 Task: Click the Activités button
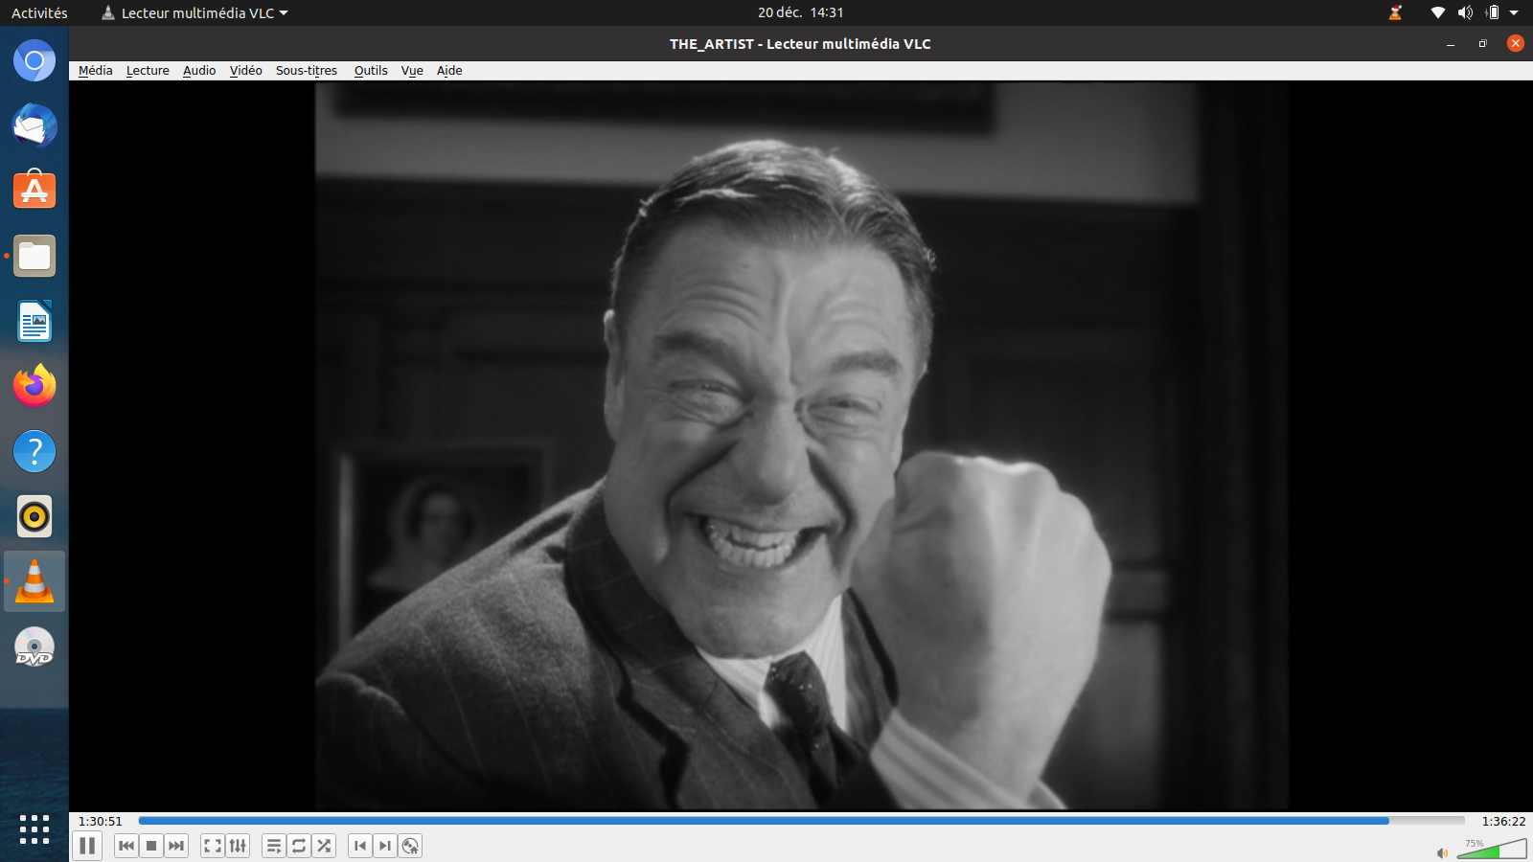[x=39, y=13]
